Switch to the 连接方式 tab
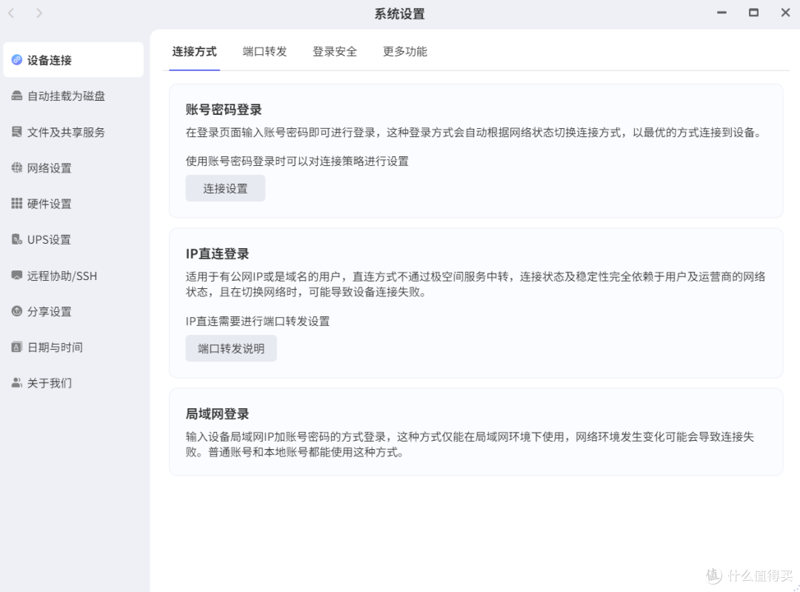Screen dimensions: 800x592 [x=194, y=52]
